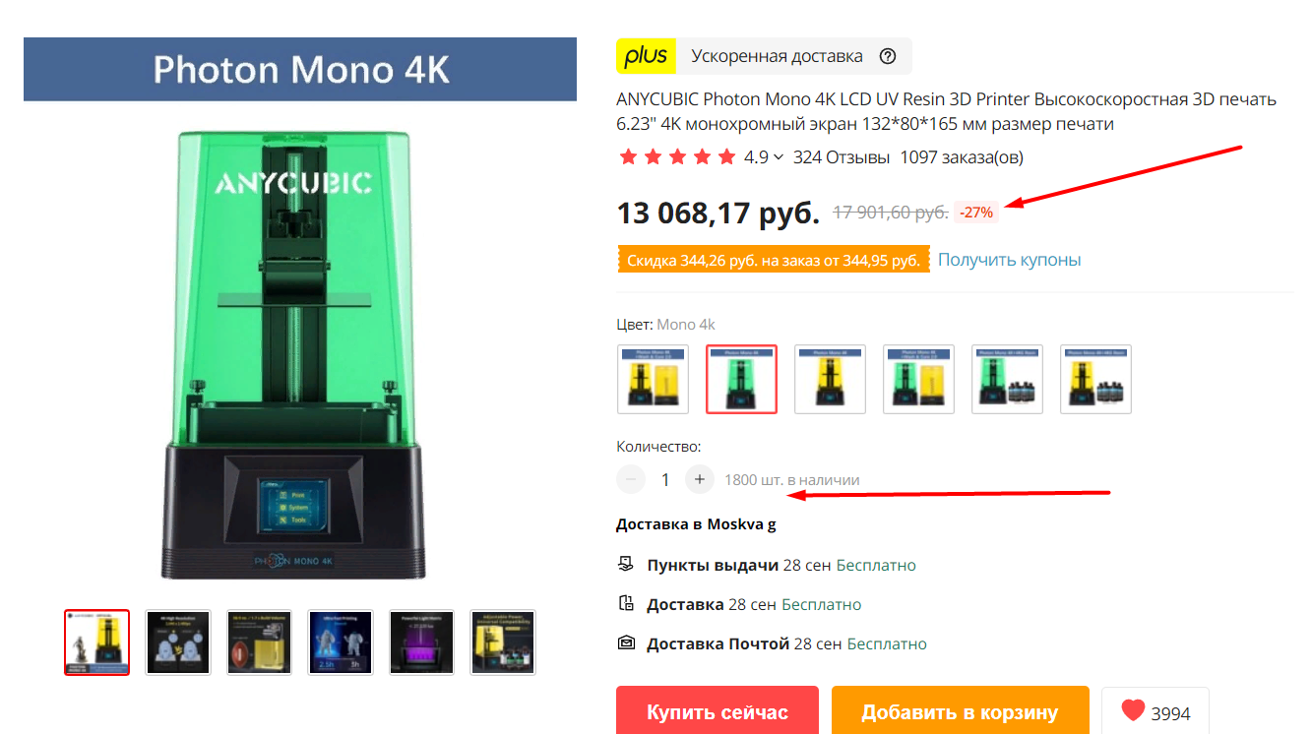Click the Доставка Почтой mail icon
The image size is (1311, 734).
(625, 643)
